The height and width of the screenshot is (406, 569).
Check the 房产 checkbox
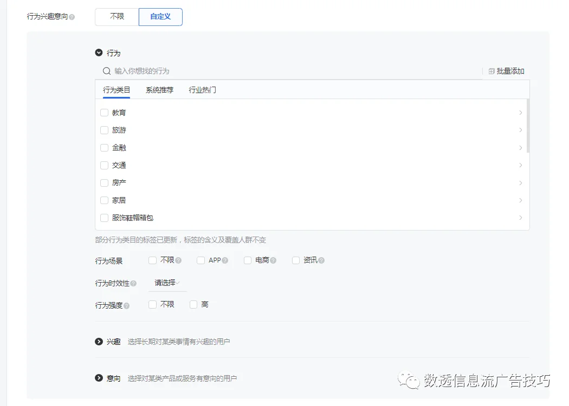click(104, 183)
